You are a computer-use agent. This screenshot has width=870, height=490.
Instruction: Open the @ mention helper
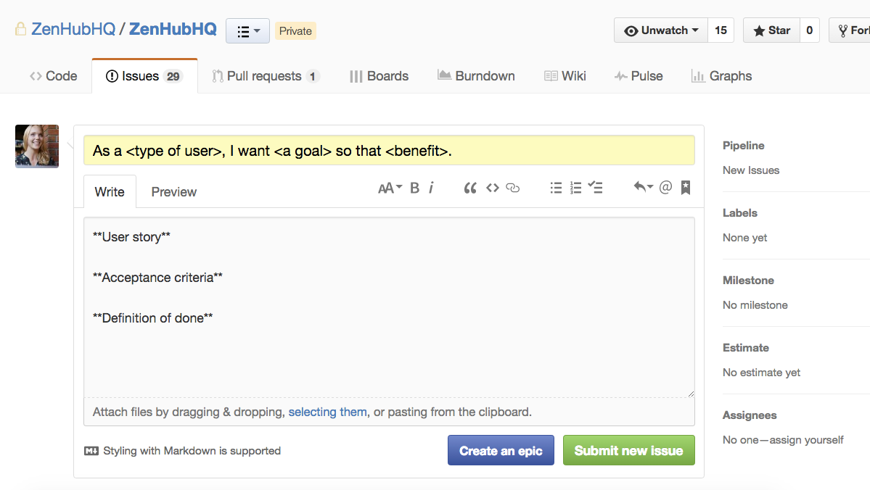tap(665, 187)
